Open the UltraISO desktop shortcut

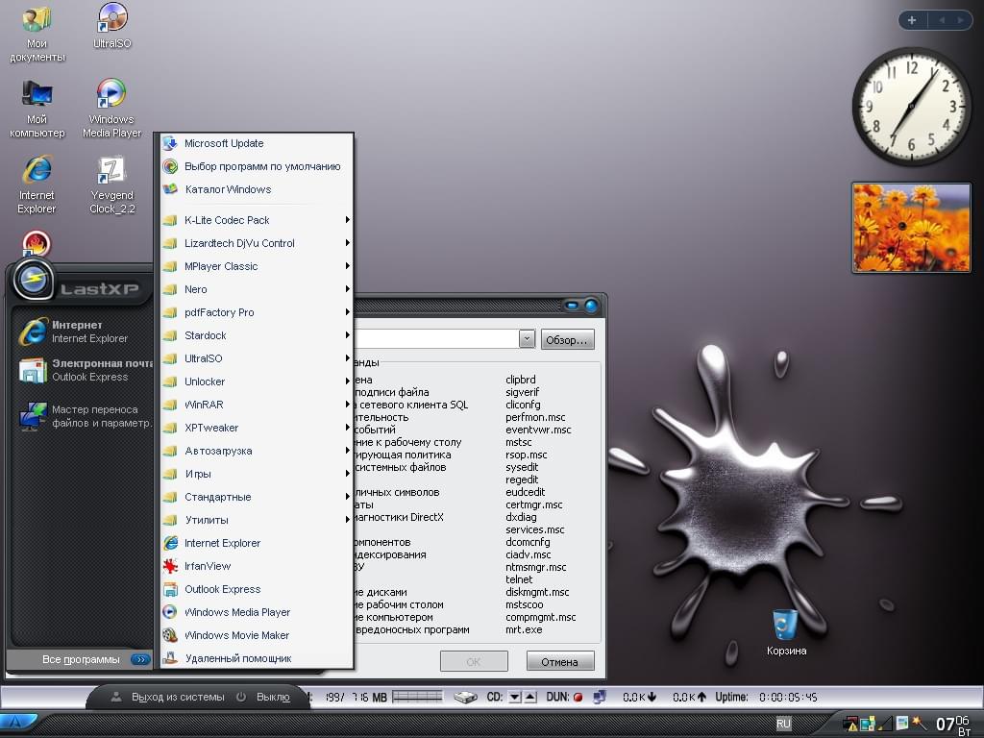(111, 25)
